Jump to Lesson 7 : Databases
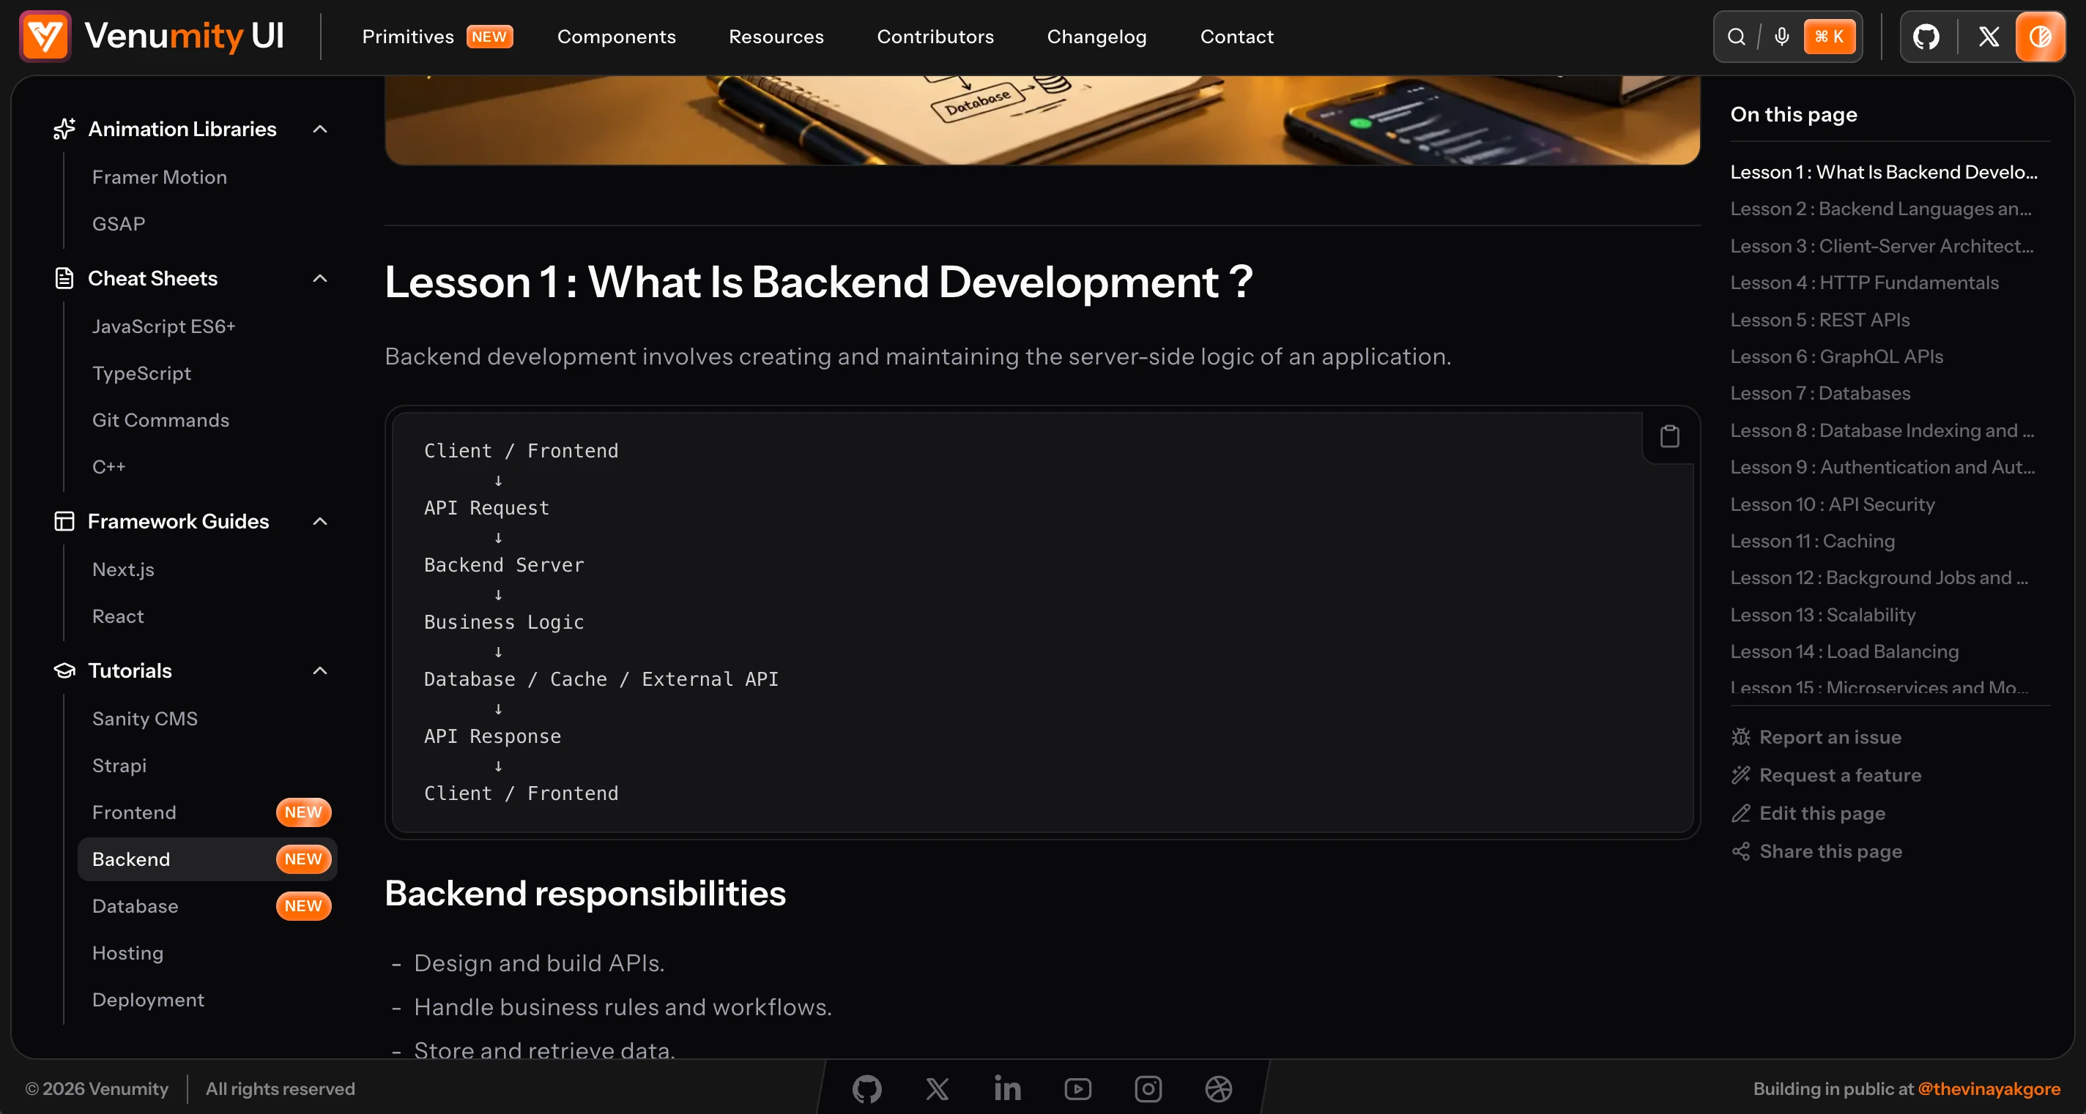The image size is (2086, 1114). tap(1819, 393)
